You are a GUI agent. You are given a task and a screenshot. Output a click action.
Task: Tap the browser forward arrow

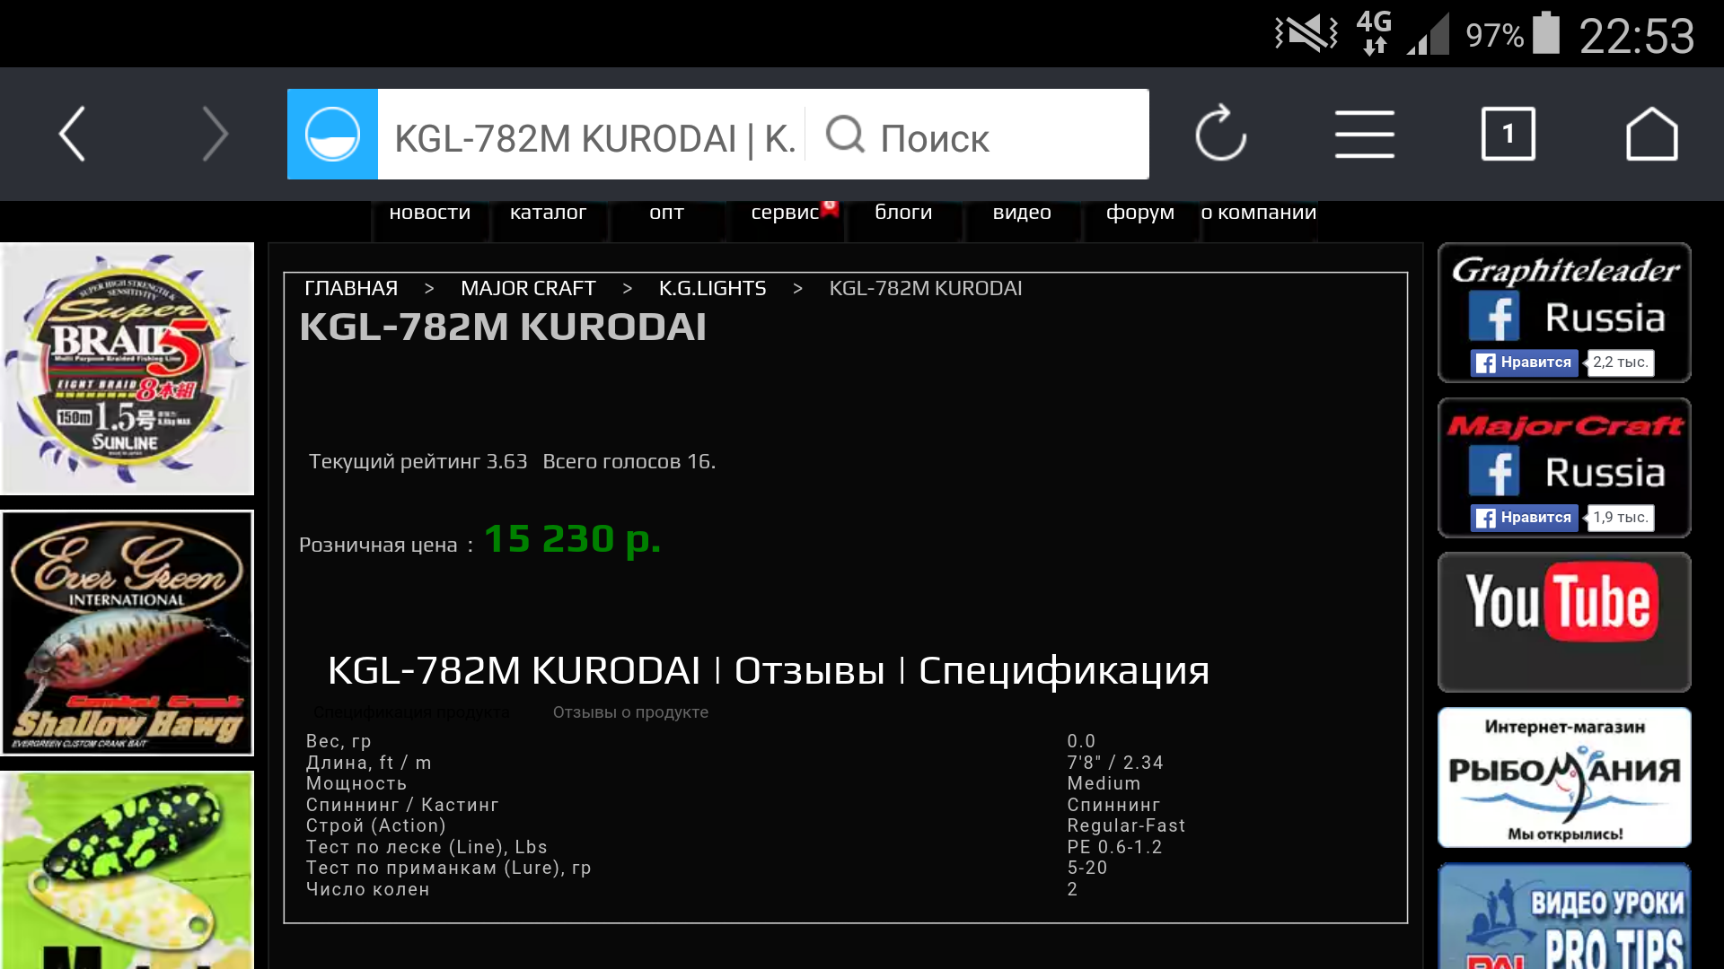click(x=215, y=135)
